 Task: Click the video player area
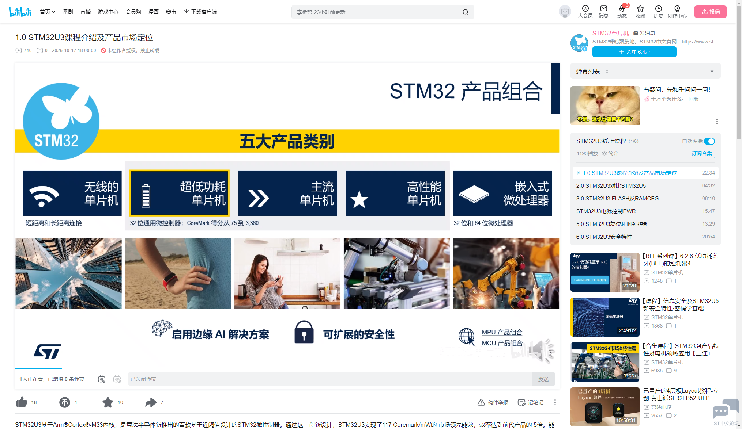click(287, 215)
